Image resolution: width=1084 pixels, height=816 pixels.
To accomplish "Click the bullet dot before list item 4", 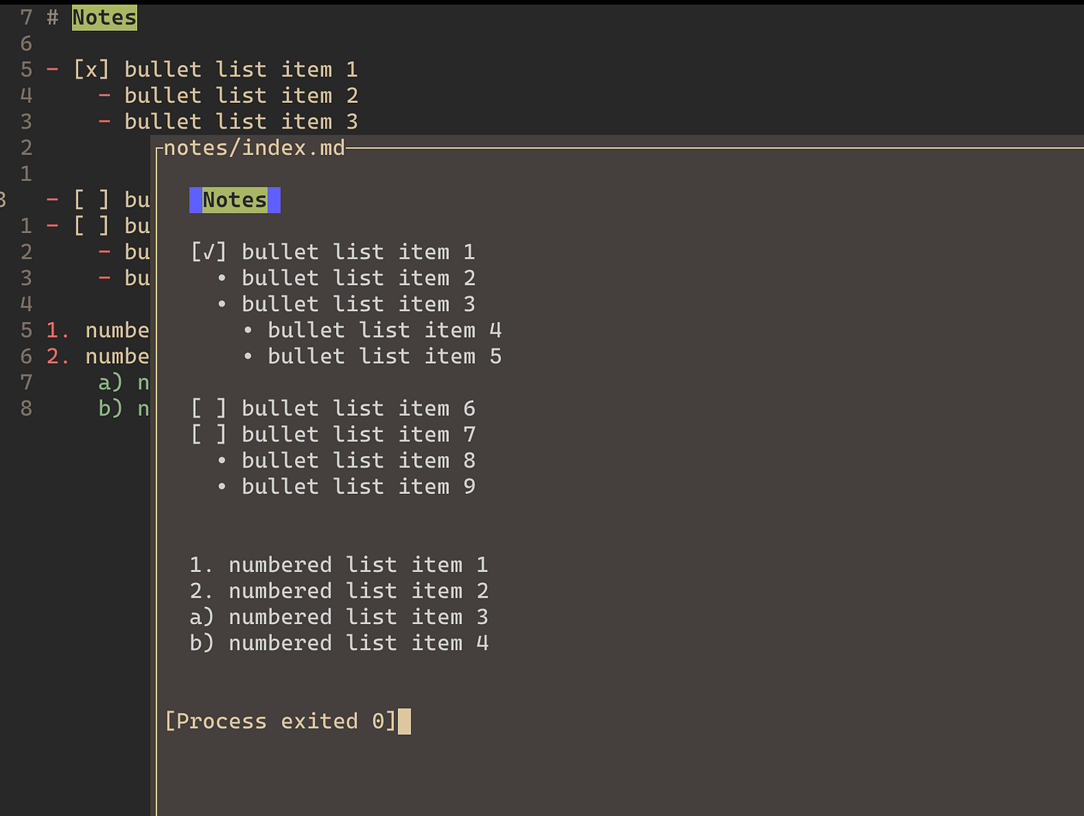I will 248,331.
